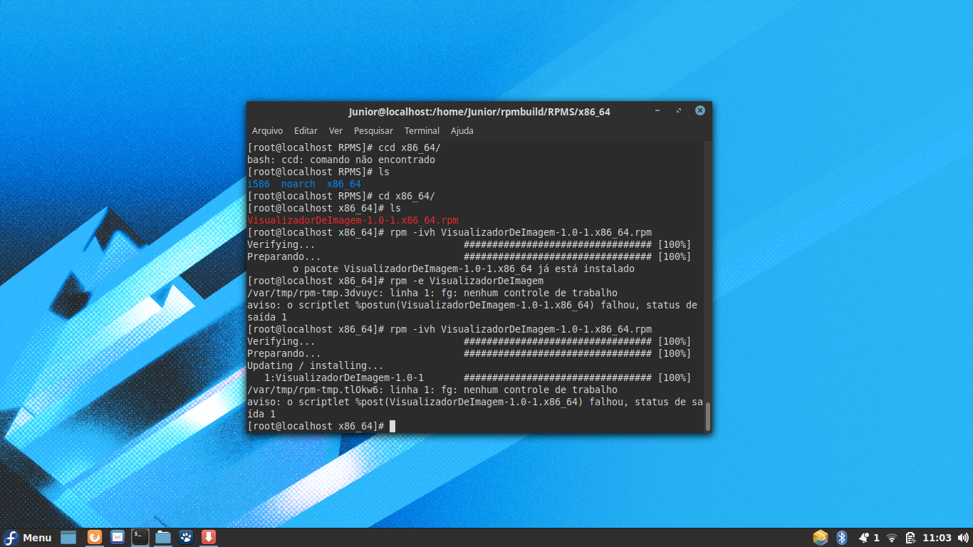Click the '/var/tmp/rpm-tmp.tlOkw6' error line
The height and width of the screenshot is (547, 973).
pos(432,390)
